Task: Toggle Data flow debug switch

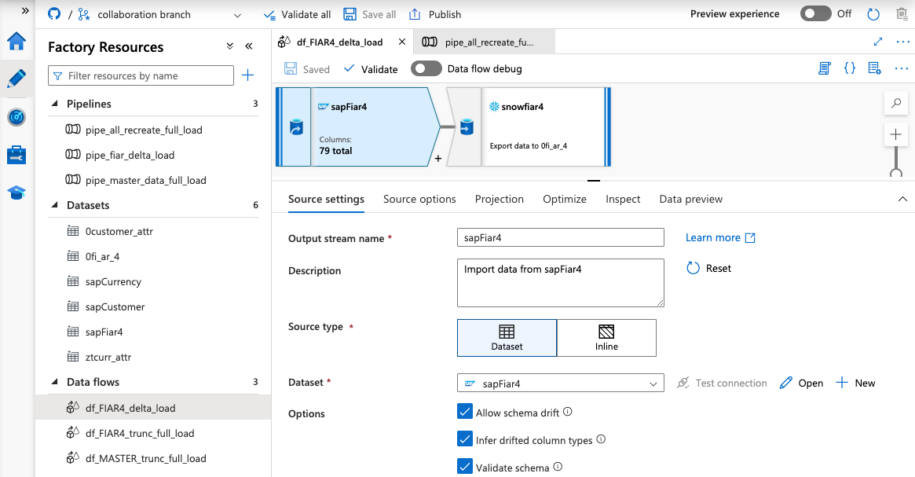Action: point(426,68)
